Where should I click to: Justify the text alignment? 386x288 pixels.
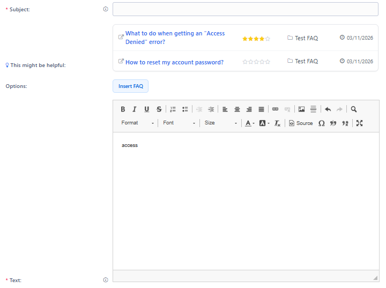coord(261,109)
